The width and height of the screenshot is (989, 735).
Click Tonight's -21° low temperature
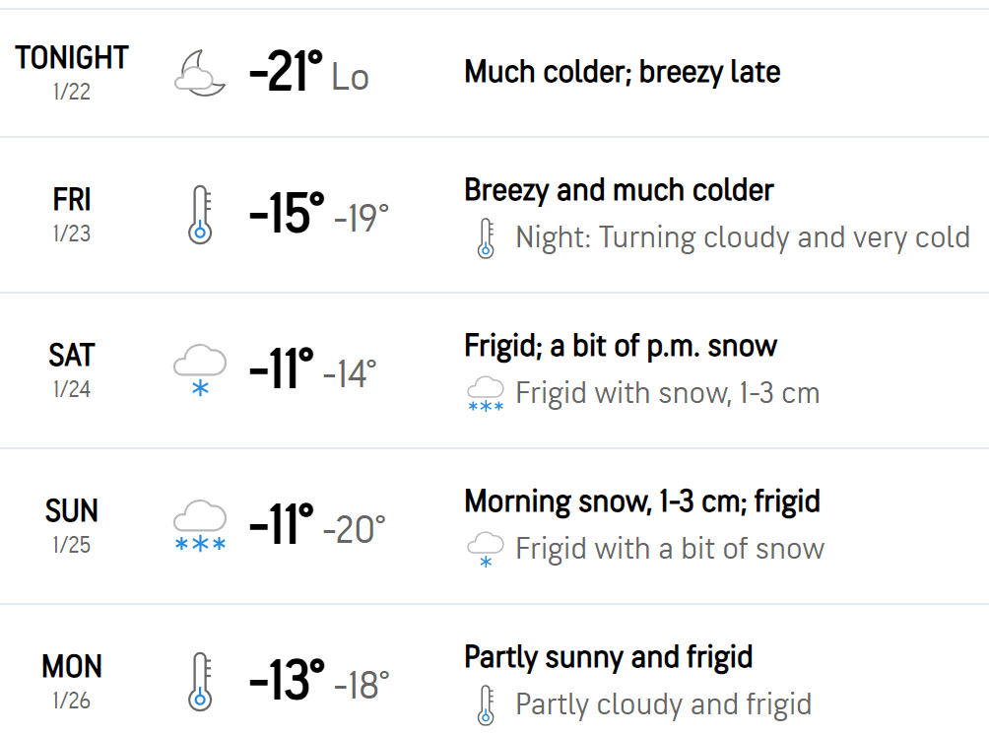click(287, 73)
